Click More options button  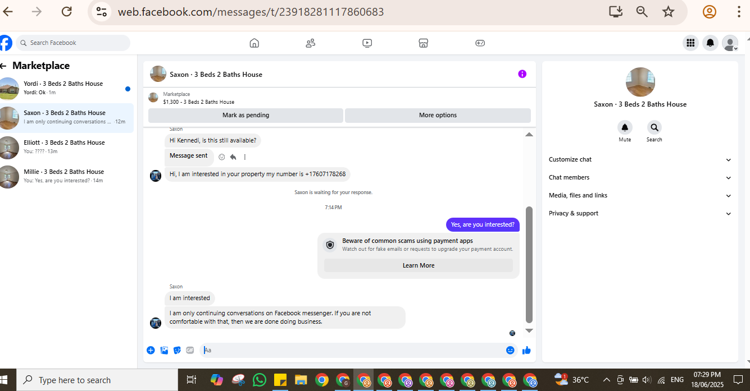tap(438, 115)
